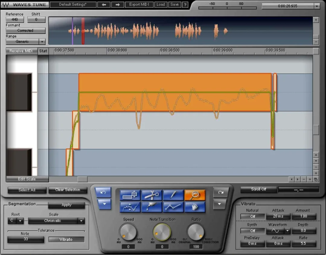Zoom out the waveform overview minus
Viewport: 326px width, 255px height.
[x=316, y=42]
